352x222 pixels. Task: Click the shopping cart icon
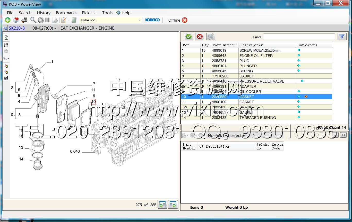click(x=211, y=37)
